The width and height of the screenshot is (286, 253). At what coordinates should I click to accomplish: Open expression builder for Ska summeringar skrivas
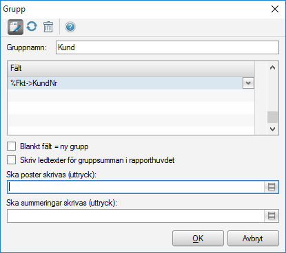coord(272,216)
